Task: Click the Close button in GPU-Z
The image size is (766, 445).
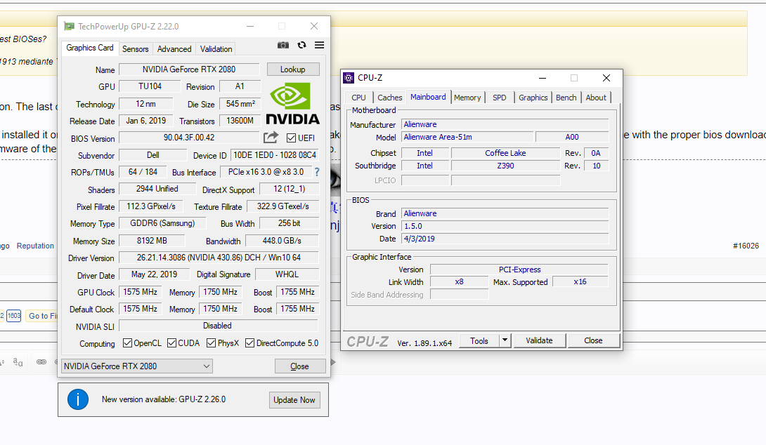Action: 300,366
